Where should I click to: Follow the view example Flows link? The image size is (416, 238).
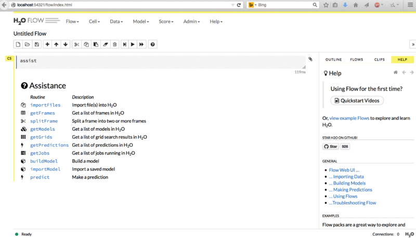pos(349,118)
